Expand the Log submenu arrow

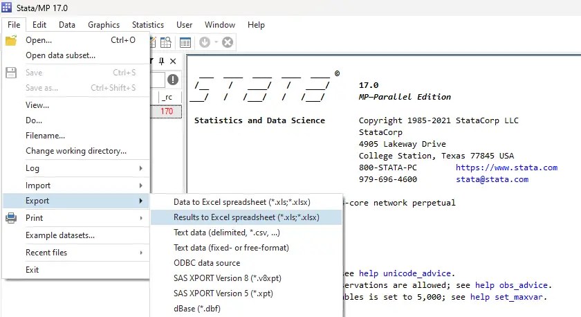coord(141,168)
